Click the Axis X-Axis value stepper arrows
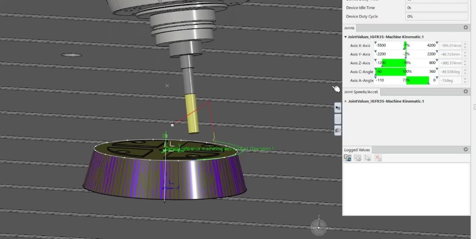The width and height of the screenshot is (476, 239). [465, 46]
